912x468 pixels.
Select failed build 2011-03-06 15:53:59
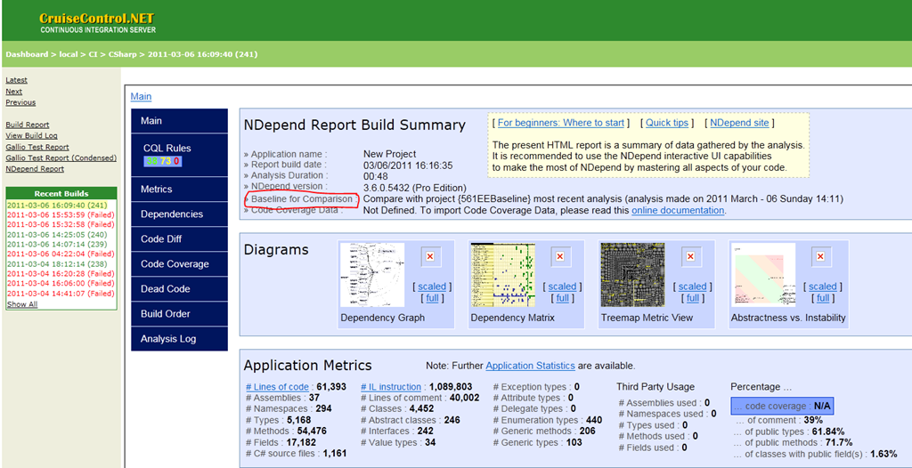pyautogui.click(x=61, y=214)
